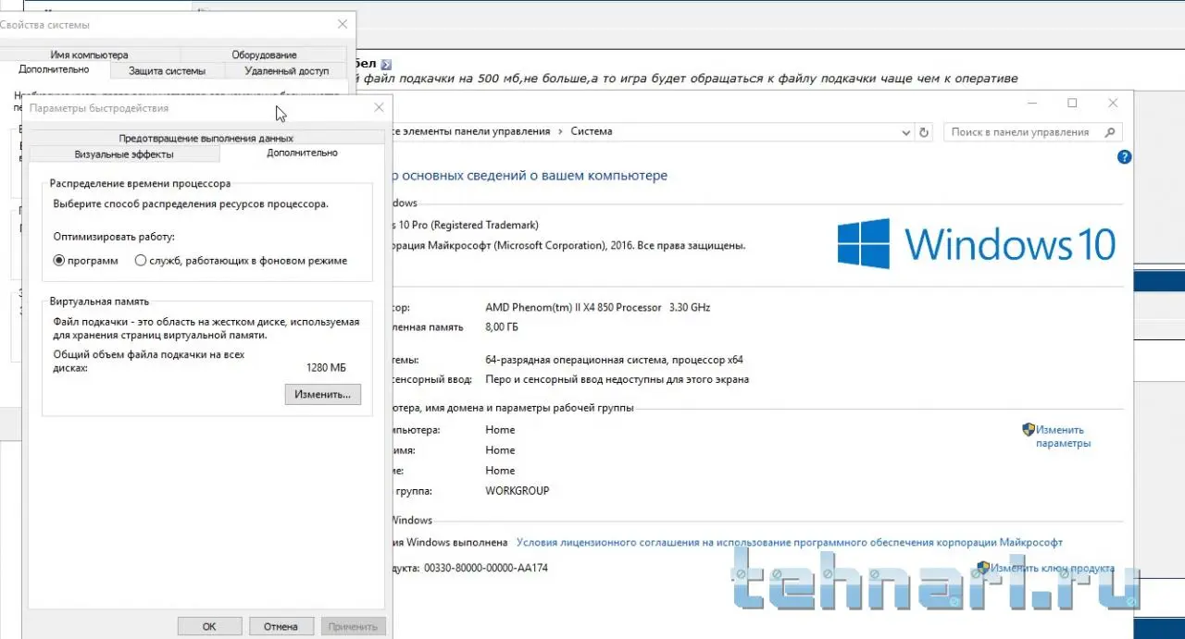The height and width of the screenshot is (639, 1185).
Task: Confirm with the OK button
Action: coord(209,626)
